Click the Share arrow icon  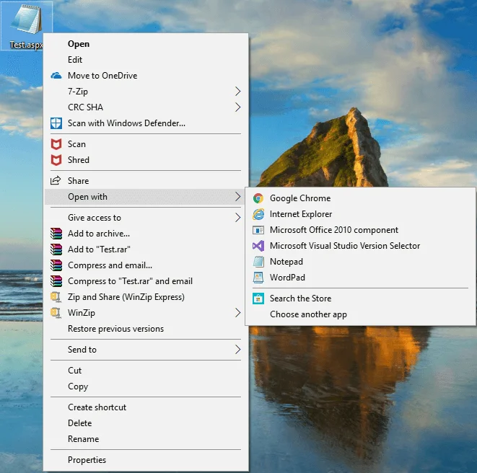[56, 180]
